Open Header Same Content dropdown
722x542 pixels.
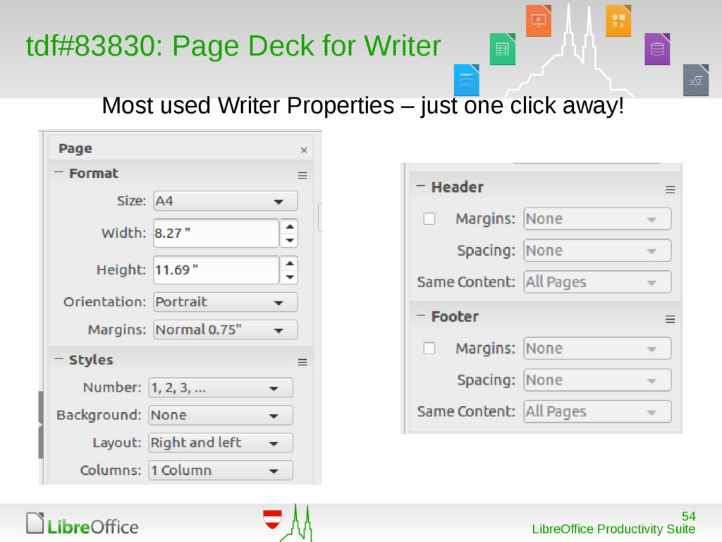(597, 282)
